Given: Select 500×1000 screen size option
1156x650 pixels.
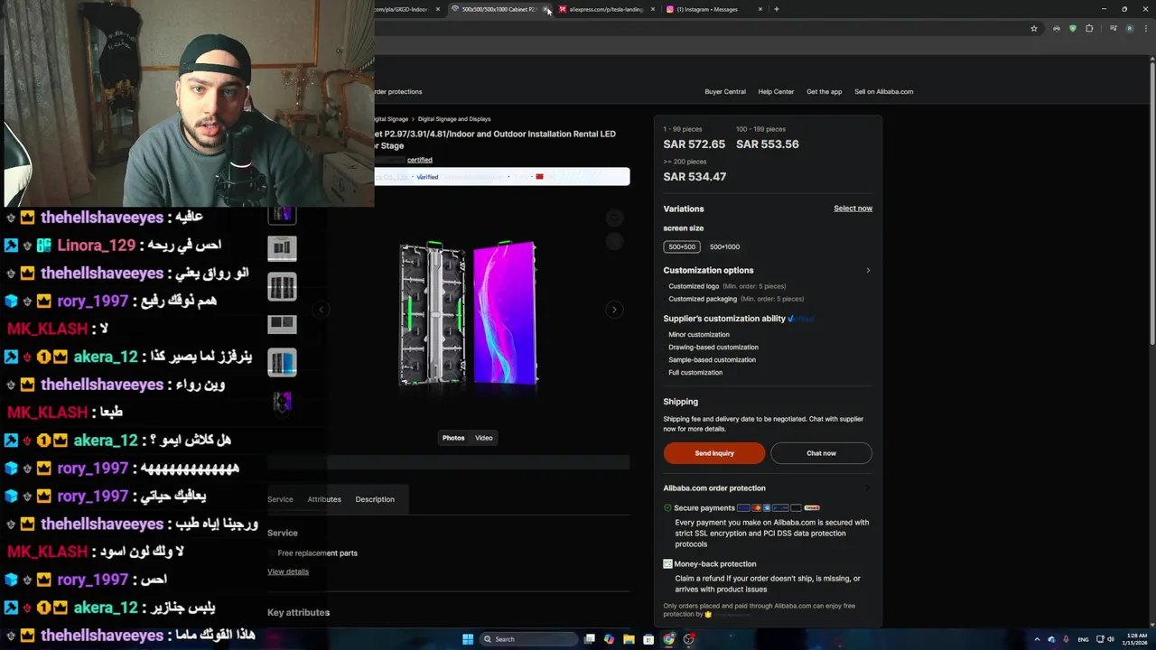Looking at the screenshot, I should coord(724,246).
